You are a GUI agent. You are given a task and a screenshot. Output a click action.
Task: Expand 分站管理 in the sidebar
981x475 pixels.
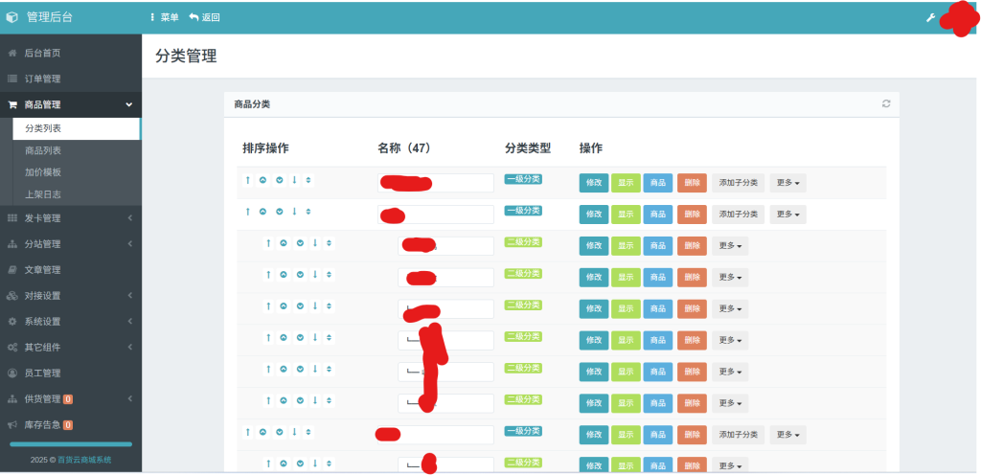pyautogui.click(x=71, y=244)
